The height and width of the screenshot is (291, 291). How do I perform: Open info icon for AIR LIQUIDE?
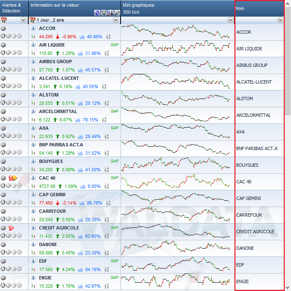[x=33, y=45]
